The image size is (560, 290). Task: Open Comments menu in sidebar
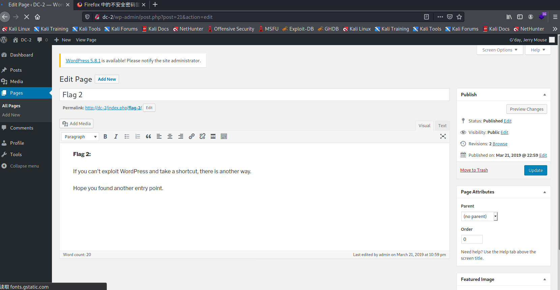[x=22, y=128]
